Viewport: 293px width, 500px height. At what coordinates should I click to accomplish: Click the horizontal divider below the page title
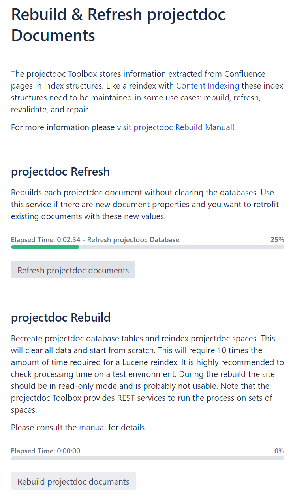click(x=147, y=61)
